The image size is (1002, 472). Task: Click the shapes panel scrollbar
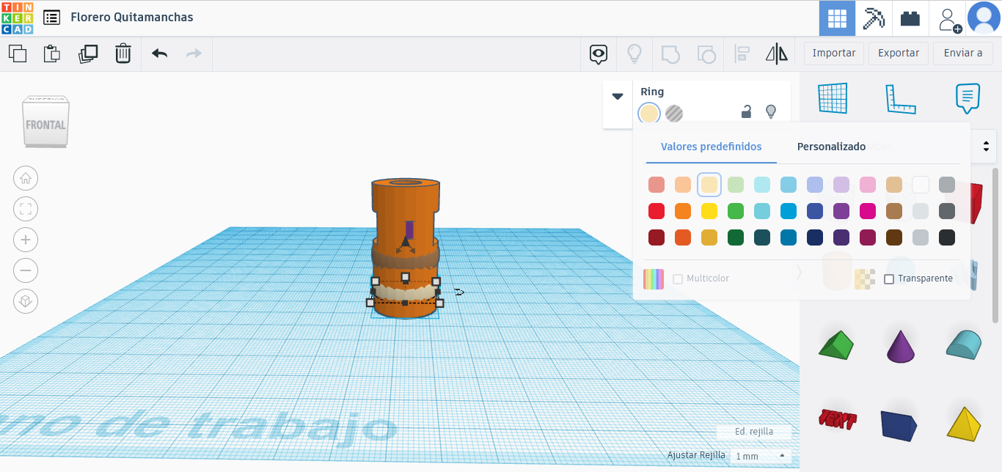995,244
